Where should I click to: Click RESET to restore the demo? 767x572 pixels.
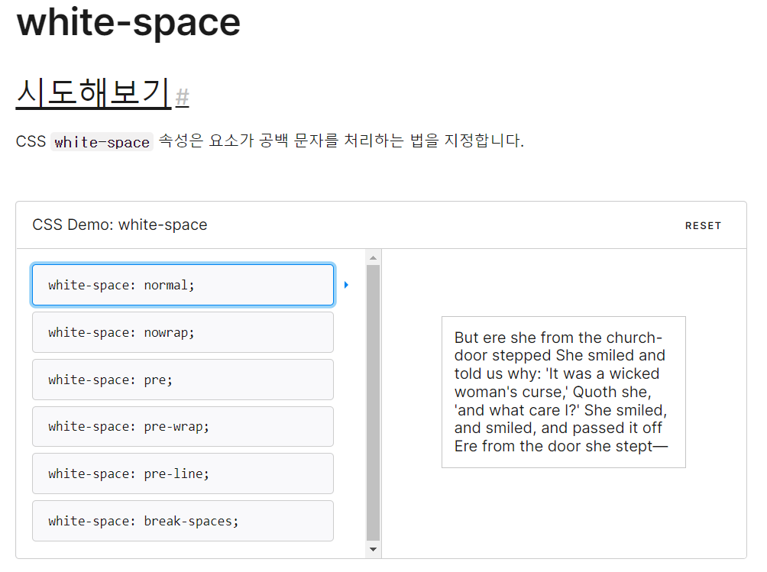(x=703, y=225)
